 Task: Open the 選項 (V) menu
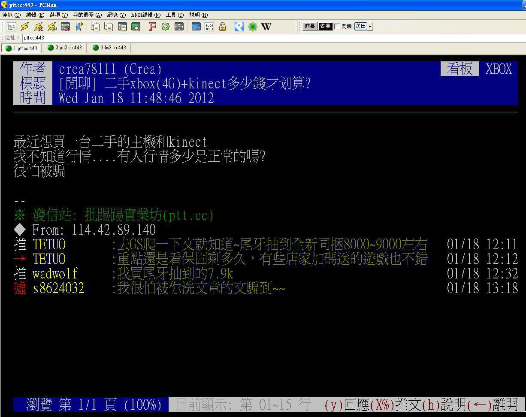(x=59, y=15)
